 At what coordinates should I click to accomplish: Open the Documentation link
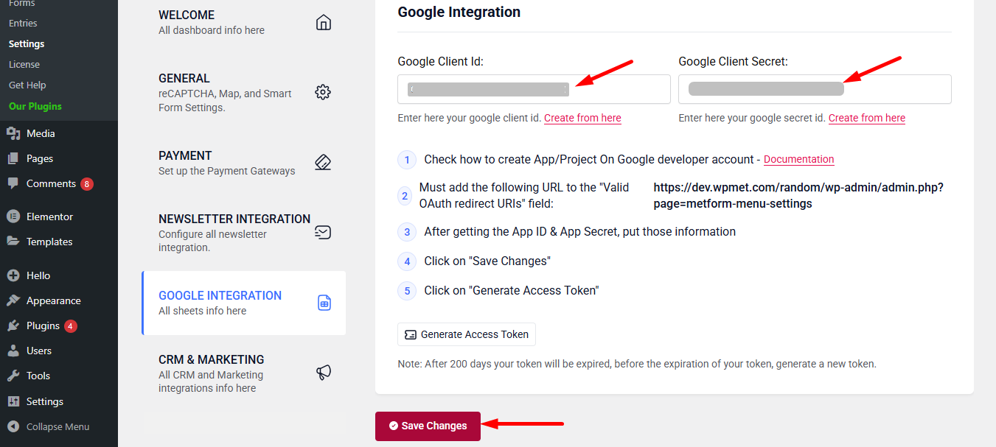798,159
